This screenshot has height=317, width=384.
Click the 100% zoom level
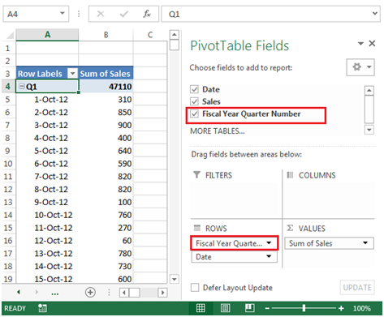tap(362, 308)
